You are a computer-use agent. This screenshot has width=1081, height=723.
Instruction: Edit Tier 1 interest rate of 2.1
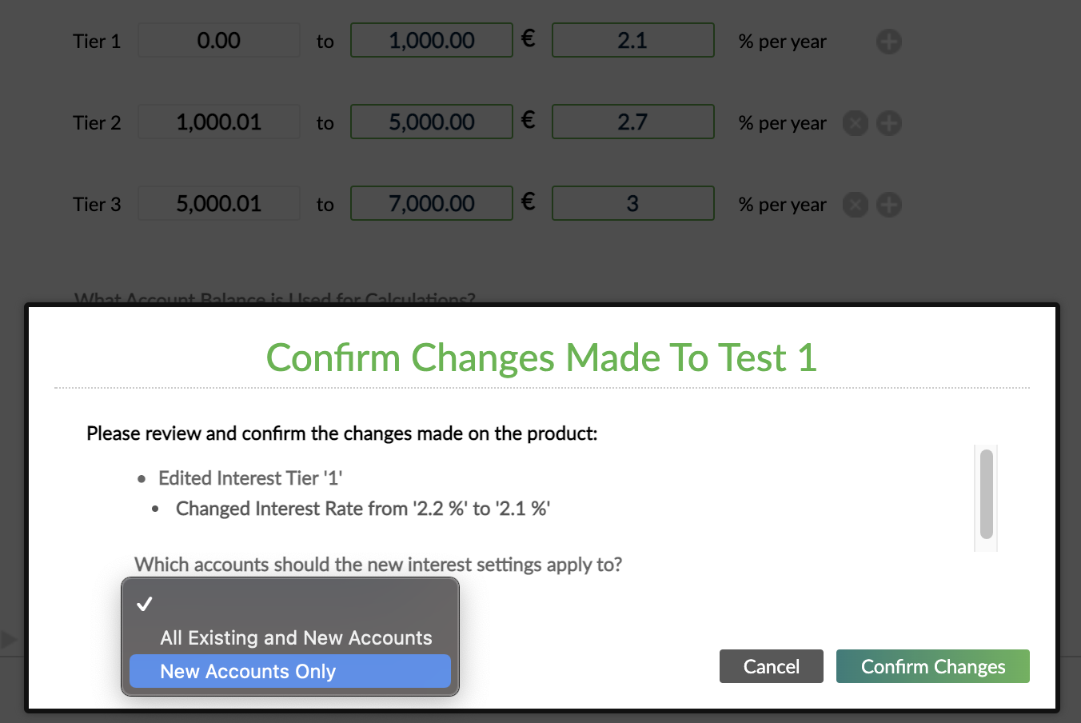632,40
